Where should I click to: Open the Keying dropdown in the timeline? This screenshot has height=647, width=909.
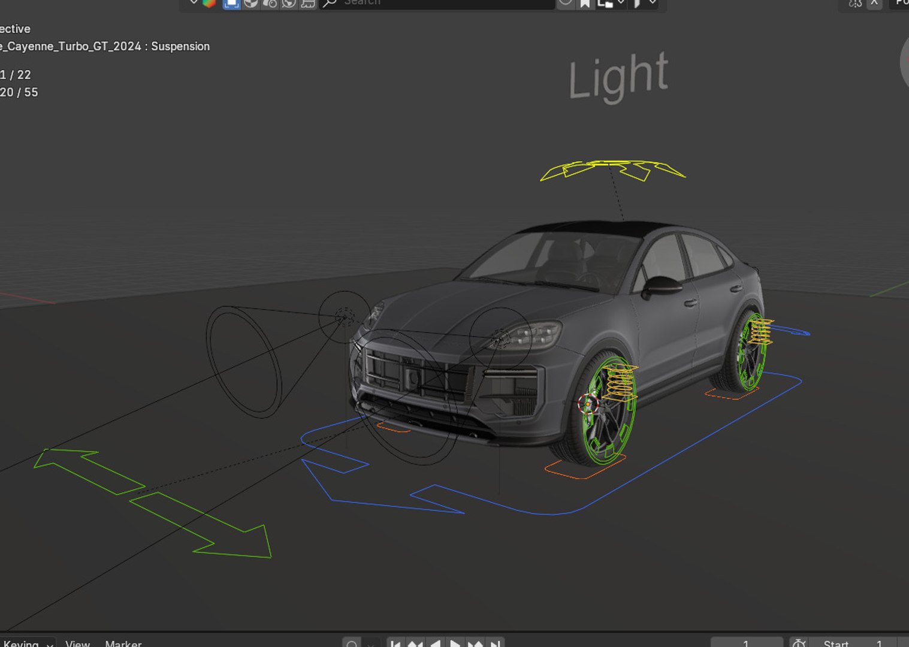pyautogui.click(x=28, y=643)
